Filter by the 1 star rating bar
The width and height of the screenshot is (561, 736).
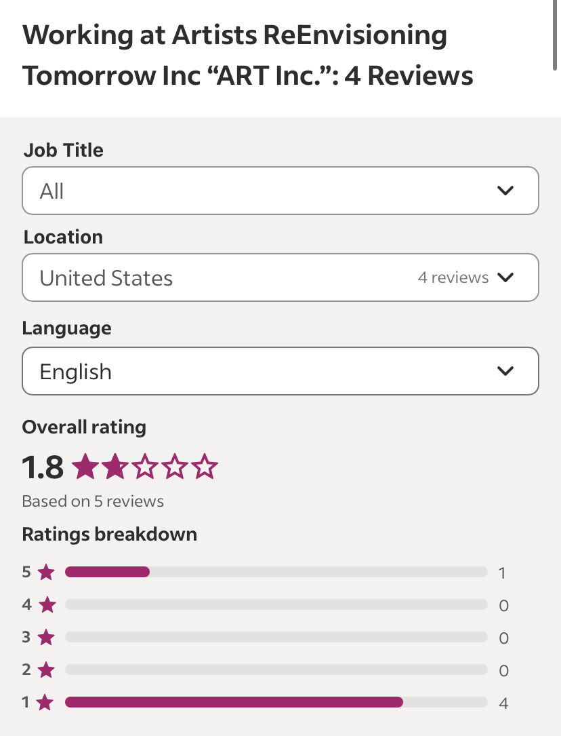coord(276,702)
